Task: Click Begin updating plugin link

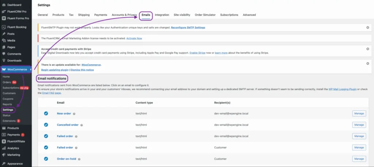Action: pos(55,70)
